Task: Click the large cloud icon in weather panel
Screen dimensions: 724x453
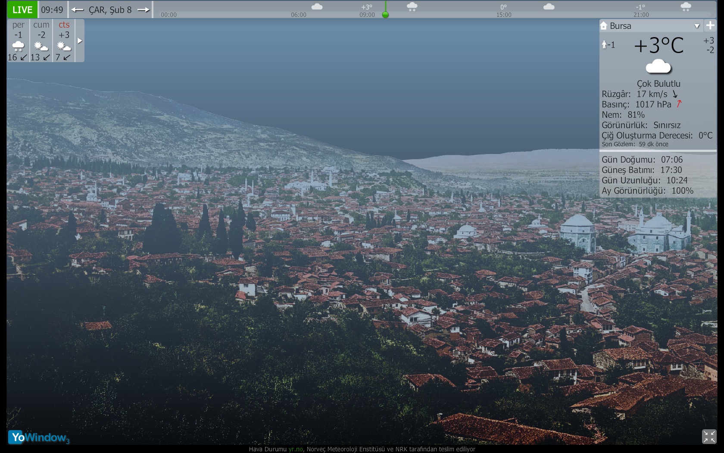Action: tap(658, 67)
